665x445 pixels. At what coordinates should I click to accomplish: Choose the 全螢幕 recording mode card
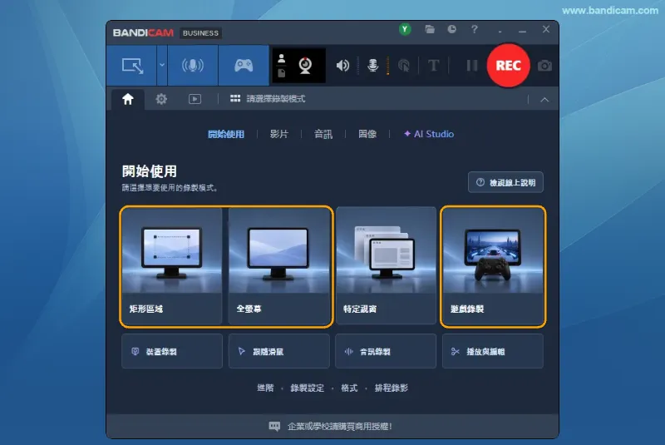coord(279,266)
